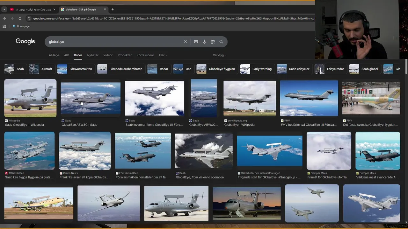The width and height of the screenshot is (408, 229).
Task: Open the Korta videor tab
Action: tap(145, 55)
